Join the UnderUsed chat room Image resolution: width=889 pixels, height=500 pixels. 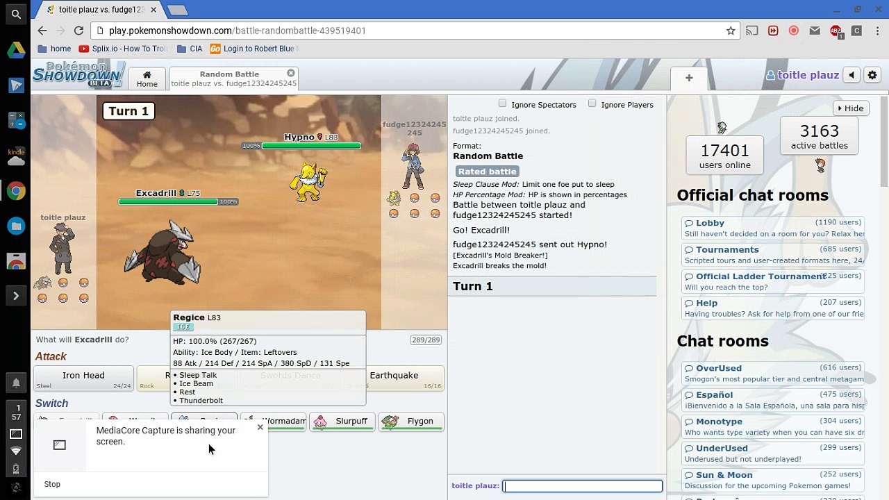[772, 454]
